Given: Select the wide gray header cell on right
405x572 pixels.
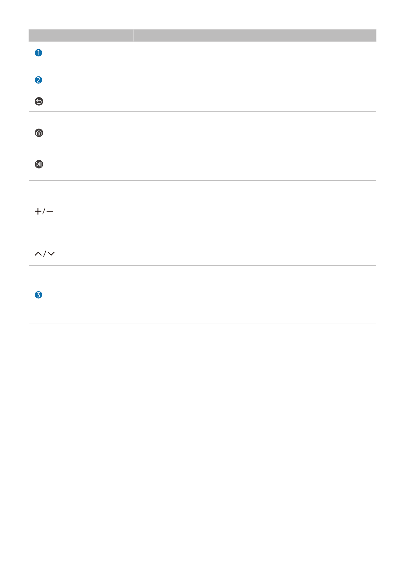Looking at the screenshot, I should point(254,35).
